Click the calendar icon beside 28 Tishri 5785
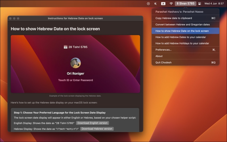 [x=66, y=47]
